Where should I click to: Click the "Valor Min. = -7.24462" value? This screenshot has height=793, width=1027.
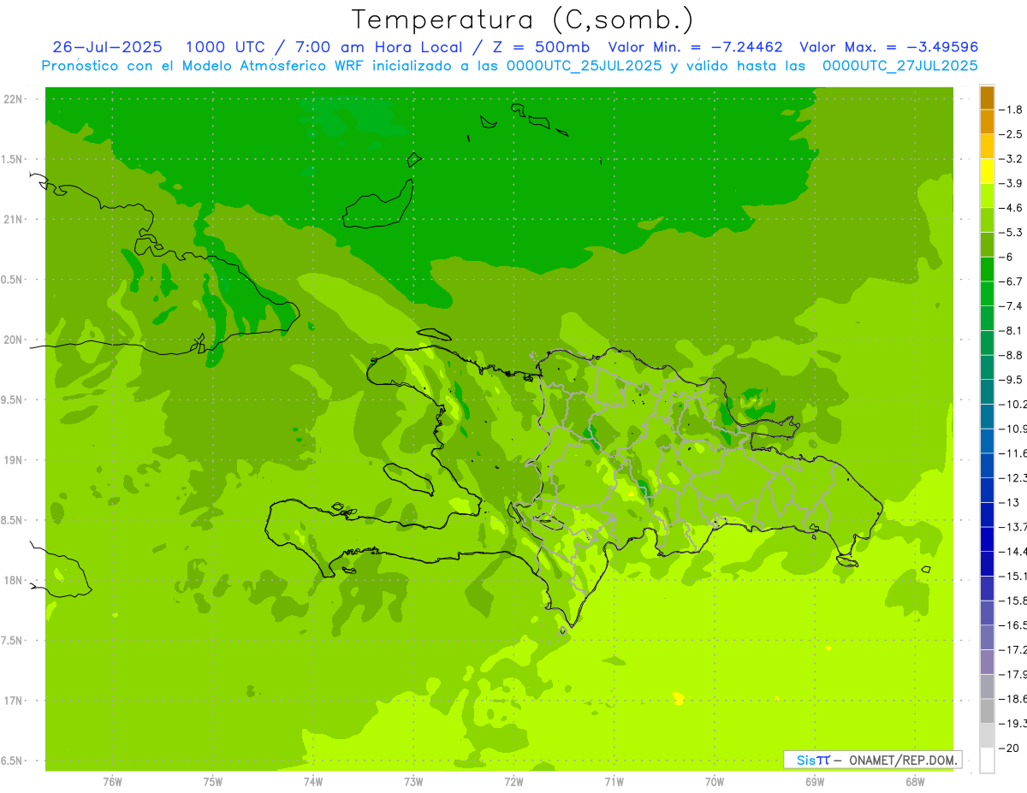click(695, 47)
